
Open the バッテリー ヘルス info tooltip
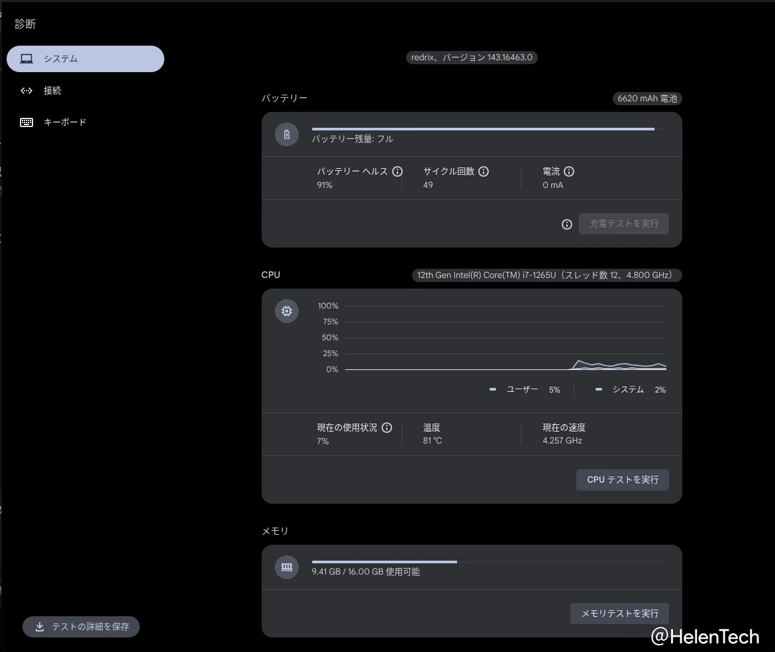397,171
